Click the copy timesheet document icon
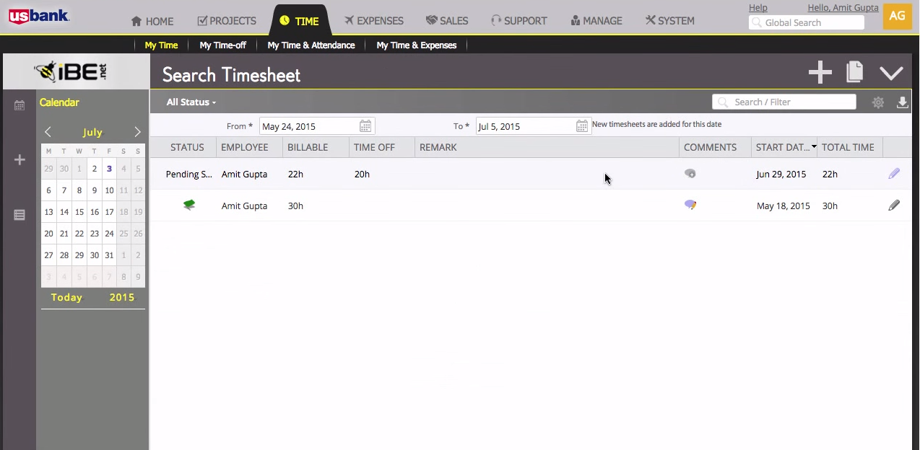920x450 pixels. click(x=855, y=71)
